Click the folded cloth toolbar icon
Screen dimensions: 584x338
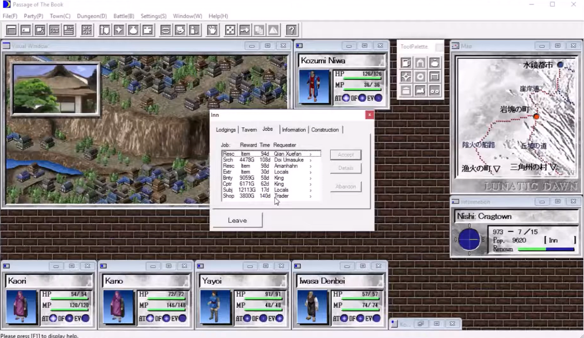[180, 30]
